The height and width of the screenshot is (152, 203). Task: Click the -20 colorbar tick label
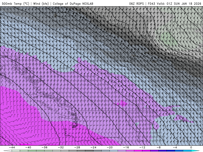coord(110,147)
